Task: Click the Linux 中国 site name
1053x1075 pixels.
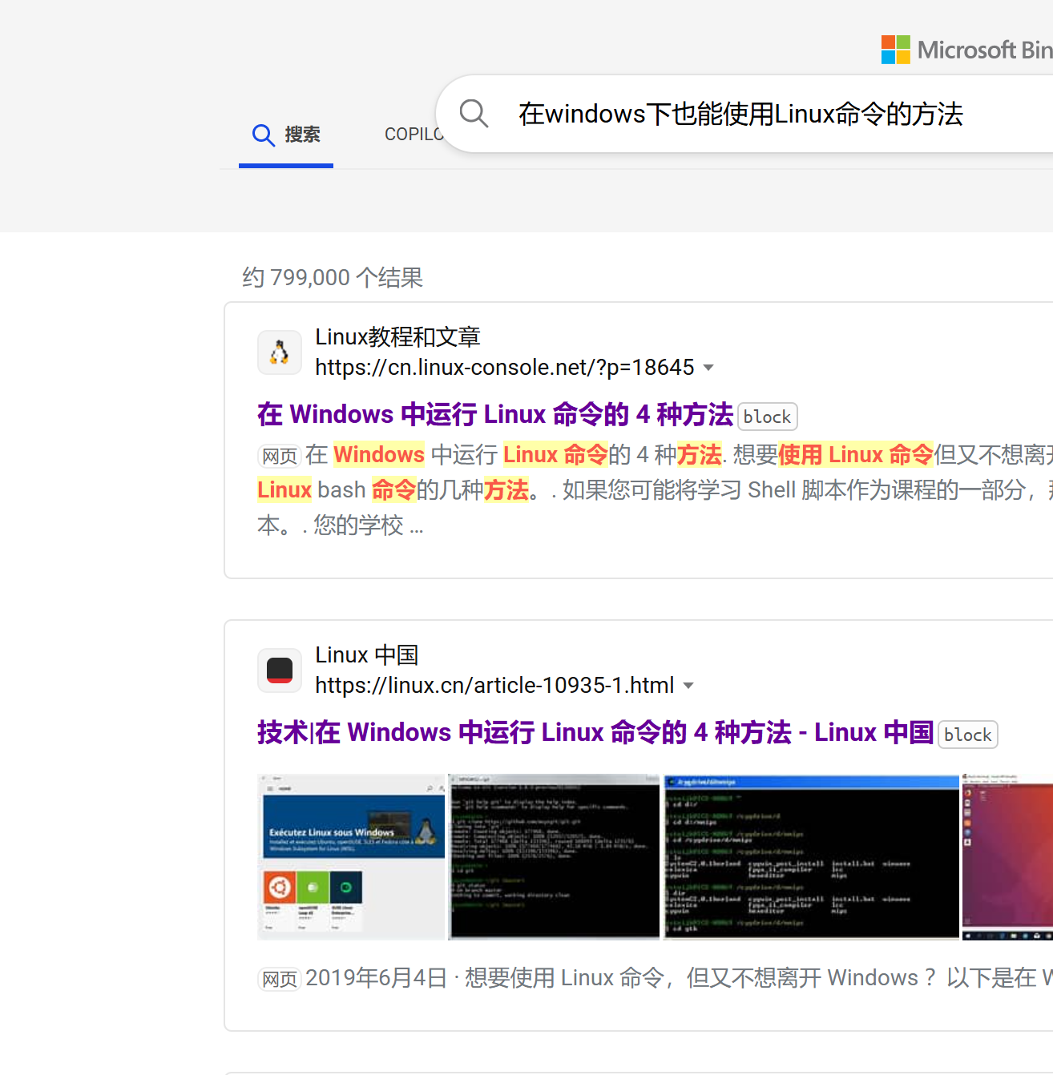Action: (367, 655)
